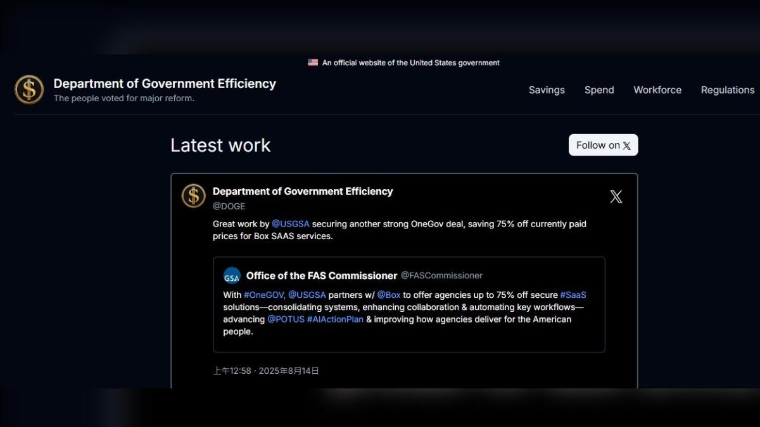Click the GSA avatar in the quoted post
This screenshot has height=427, width=760.
point(232,276)
